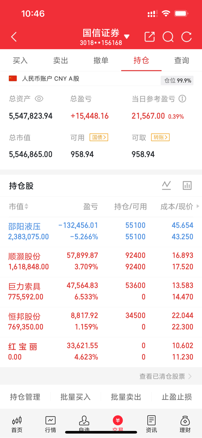Image resolution: width=202 pixels, height=438 pixels.
Task: Tap the battery status icon
Action: tap(181, 13)
